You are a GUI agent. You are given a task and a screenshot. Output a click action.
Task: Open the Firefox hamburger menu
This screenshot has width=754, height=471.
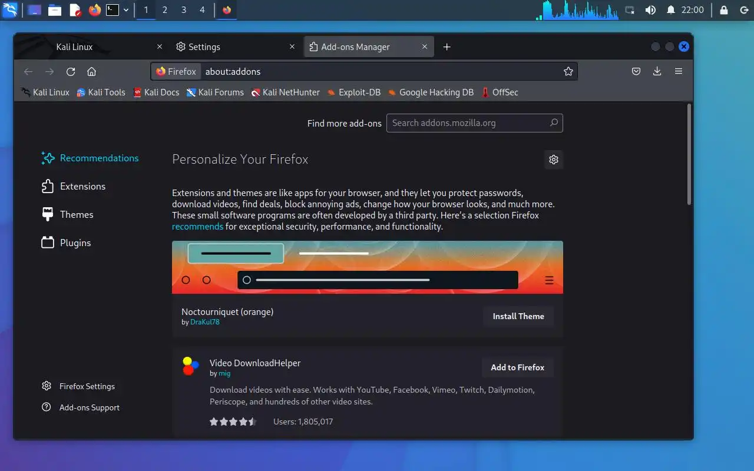pyautogui.click(x=679, y=72)
